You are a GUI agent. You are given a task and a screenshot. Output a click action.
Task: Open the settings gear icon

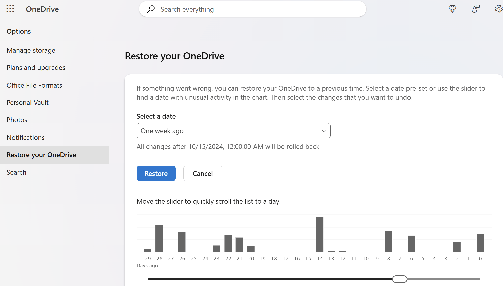(x=499, y=9)
